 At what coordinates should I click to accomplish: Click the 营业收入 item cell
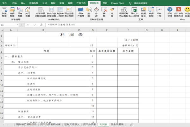(47, 57)
